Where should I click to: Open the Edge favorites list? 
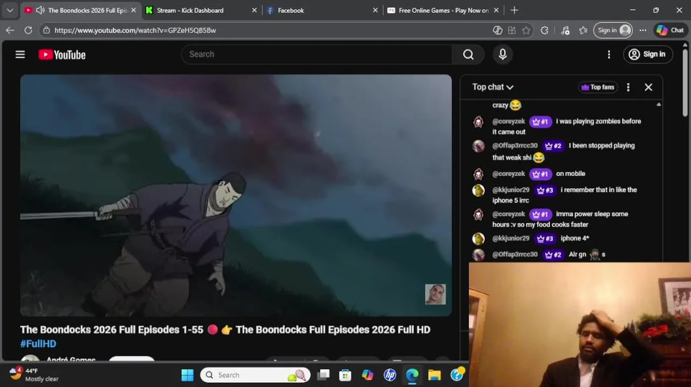(x=583, y=30)
